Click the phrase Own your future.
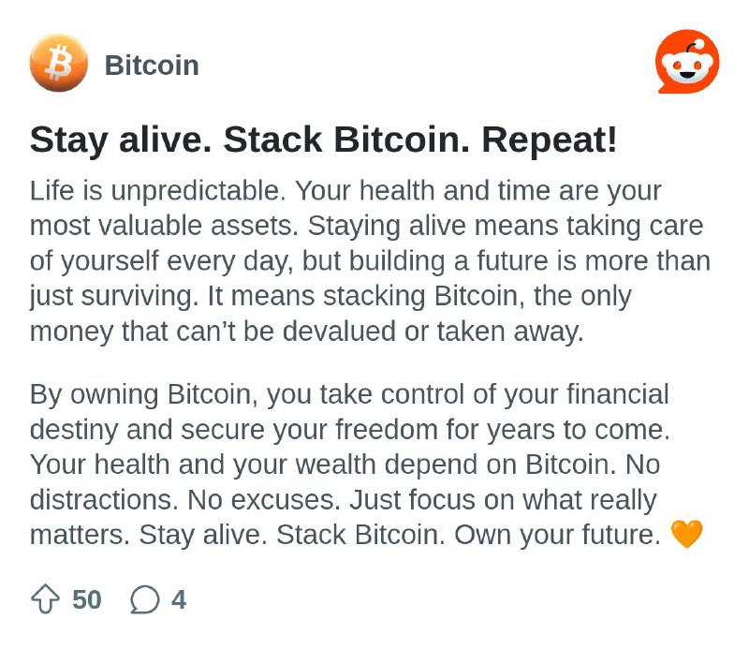 (557, 535)
